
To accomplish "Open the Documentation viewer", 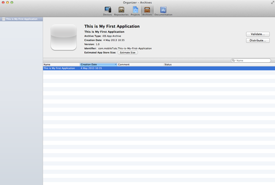I will 163,11.
